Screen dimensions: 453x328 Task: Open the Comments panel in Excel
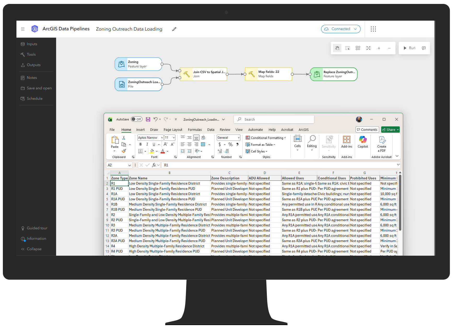(367, 130)
